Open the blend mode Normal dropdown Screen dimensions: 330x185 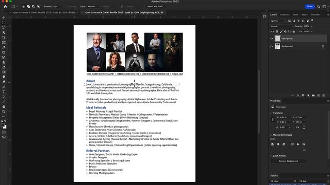[282, 26]
